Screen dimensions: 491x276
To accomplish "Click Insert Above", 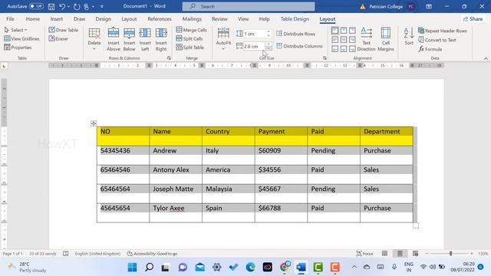I will click(x=114, y=39).
